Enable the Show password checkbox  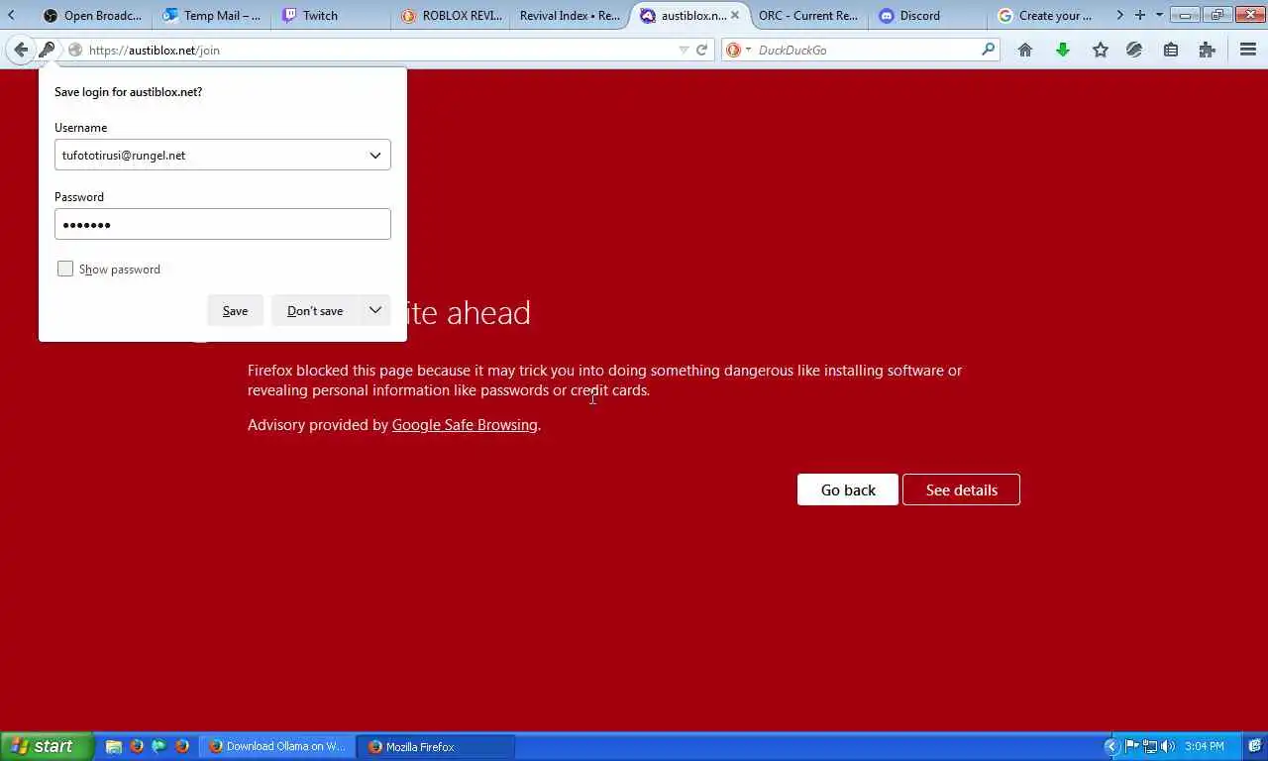[x=65, y=269]
